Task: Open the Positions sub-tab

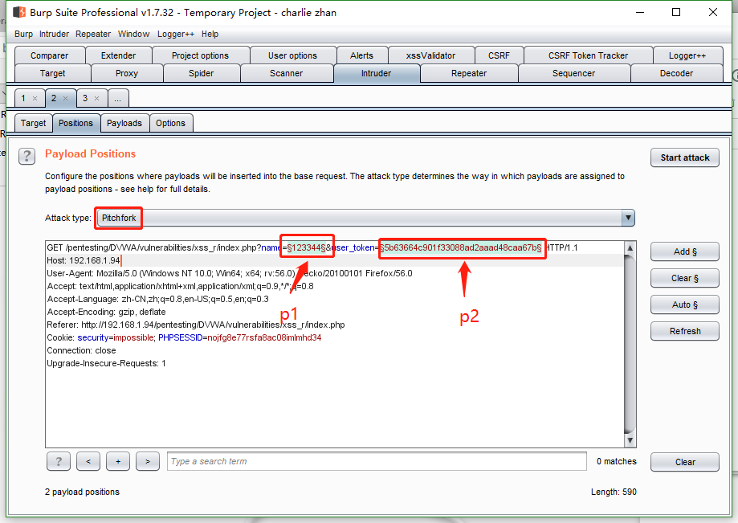Action: point(75,123)
